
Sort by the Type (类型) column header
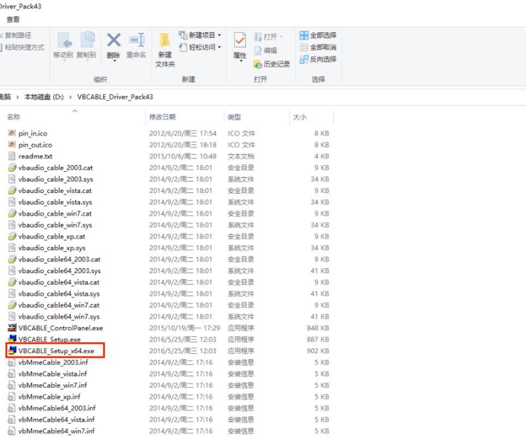[234, 117]
